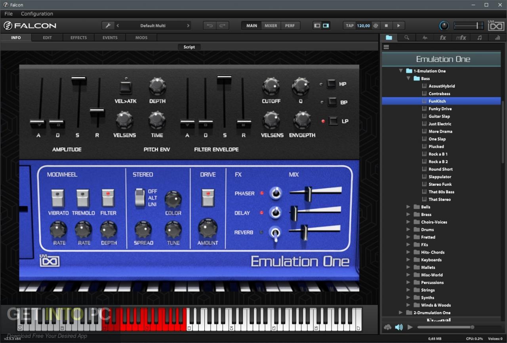Toggle the right sidebar layout icon
This screenshot has height=343, width=507.
[x=326, y=26]
